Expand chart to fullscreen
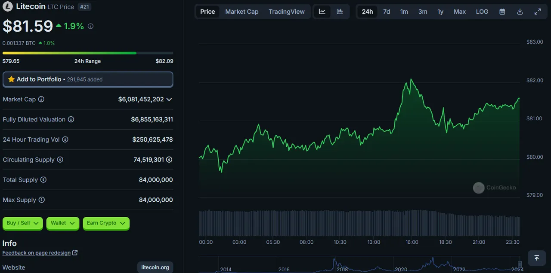The image size is (551, 273). click(538, 12)
